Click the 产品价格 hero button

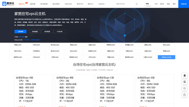[60, 31]
